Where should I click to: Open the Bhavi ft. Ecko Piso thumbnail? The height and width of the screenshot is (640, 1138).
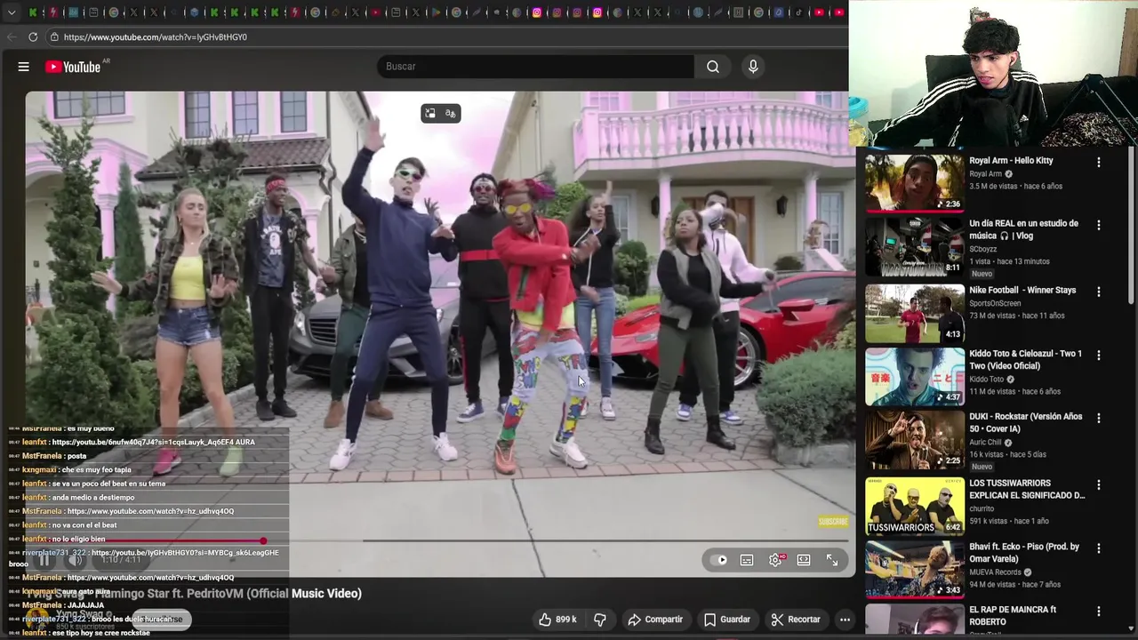[915, 570]
